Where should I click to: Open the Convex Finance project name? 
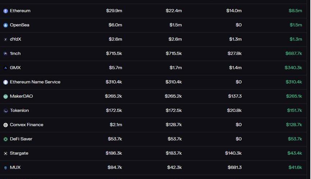pos(26,125)
